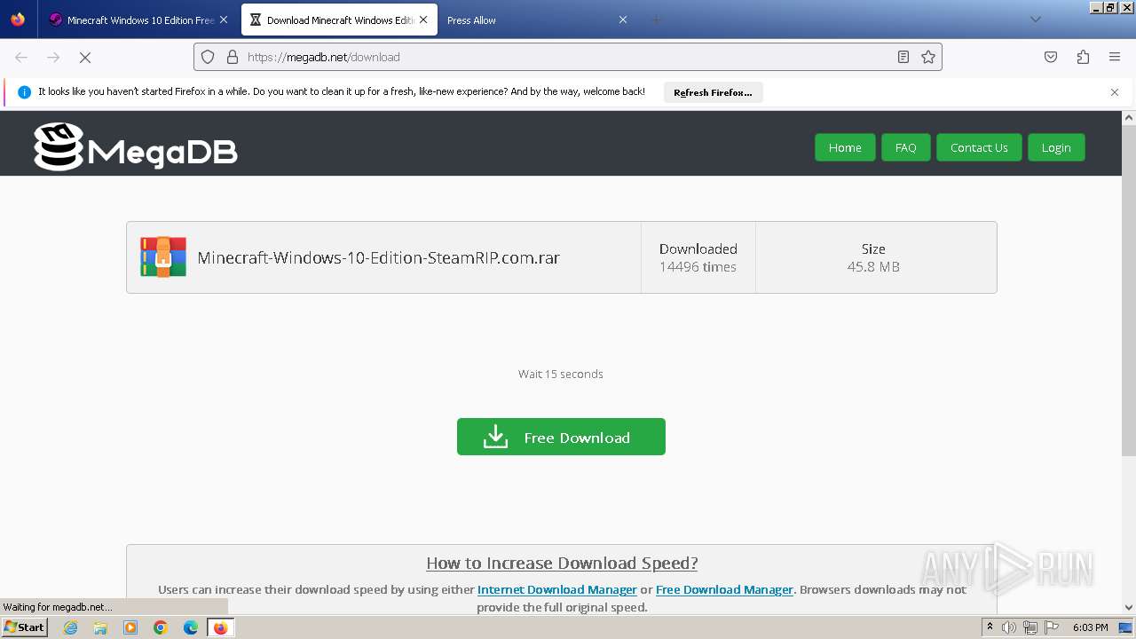The image size is (1136, 639).
Task: Select Firefox taskbar button
Action: (220, 627)
